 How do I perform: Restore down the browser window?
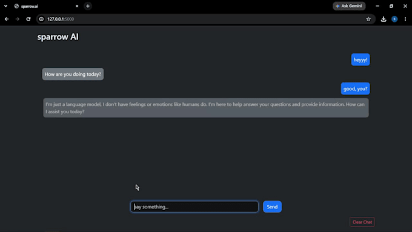pyautogui.click(x=391, y=6)
